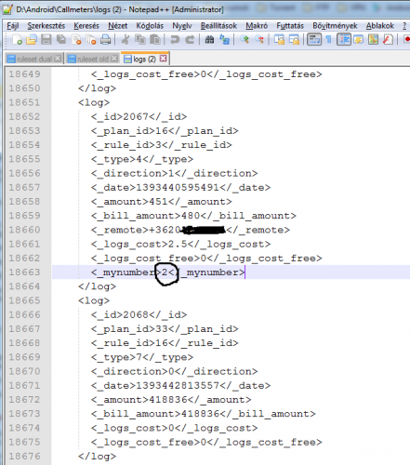
Task: Click the <_id>2067</_id> line
Action: [x=139, y=117]
